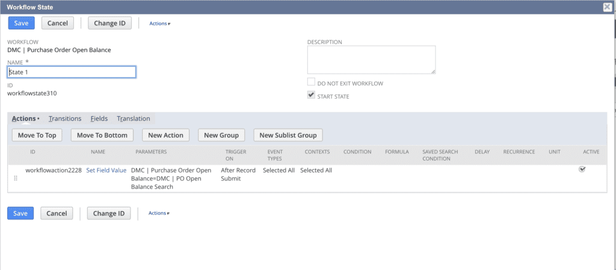Create a New Action
The image size is (616, 270).
click(166, 135)
